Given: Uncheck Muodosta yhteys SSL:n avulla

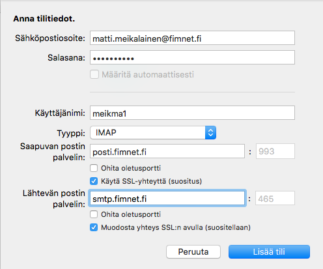Looking at the screenshot, I should (x=94, y=227).
